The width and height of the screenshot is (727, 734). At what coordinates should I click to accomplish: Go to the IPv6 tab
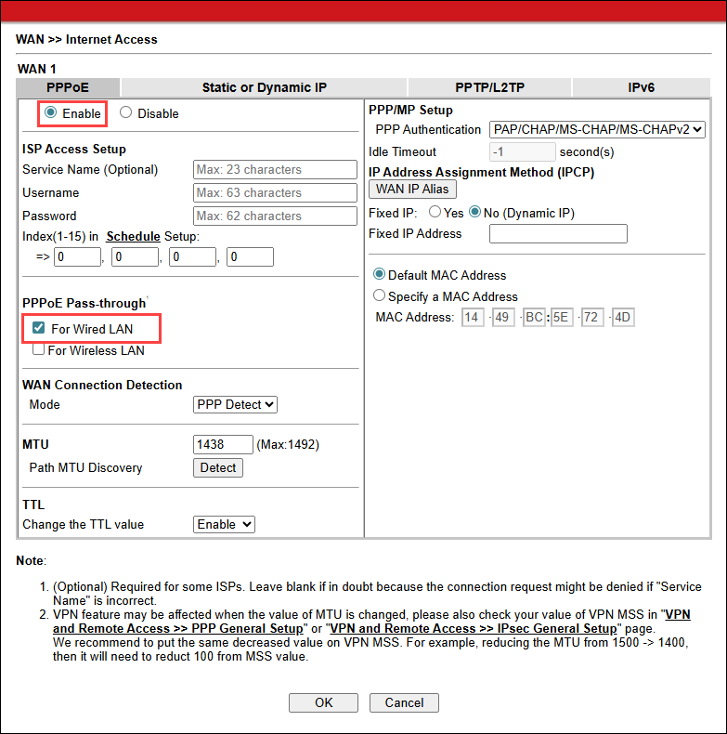click(x=641, y=87)
